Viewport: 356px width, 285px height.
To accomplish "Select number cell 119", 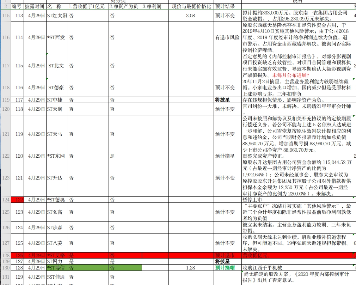I will pyautogui.click(x=17, y=134).
